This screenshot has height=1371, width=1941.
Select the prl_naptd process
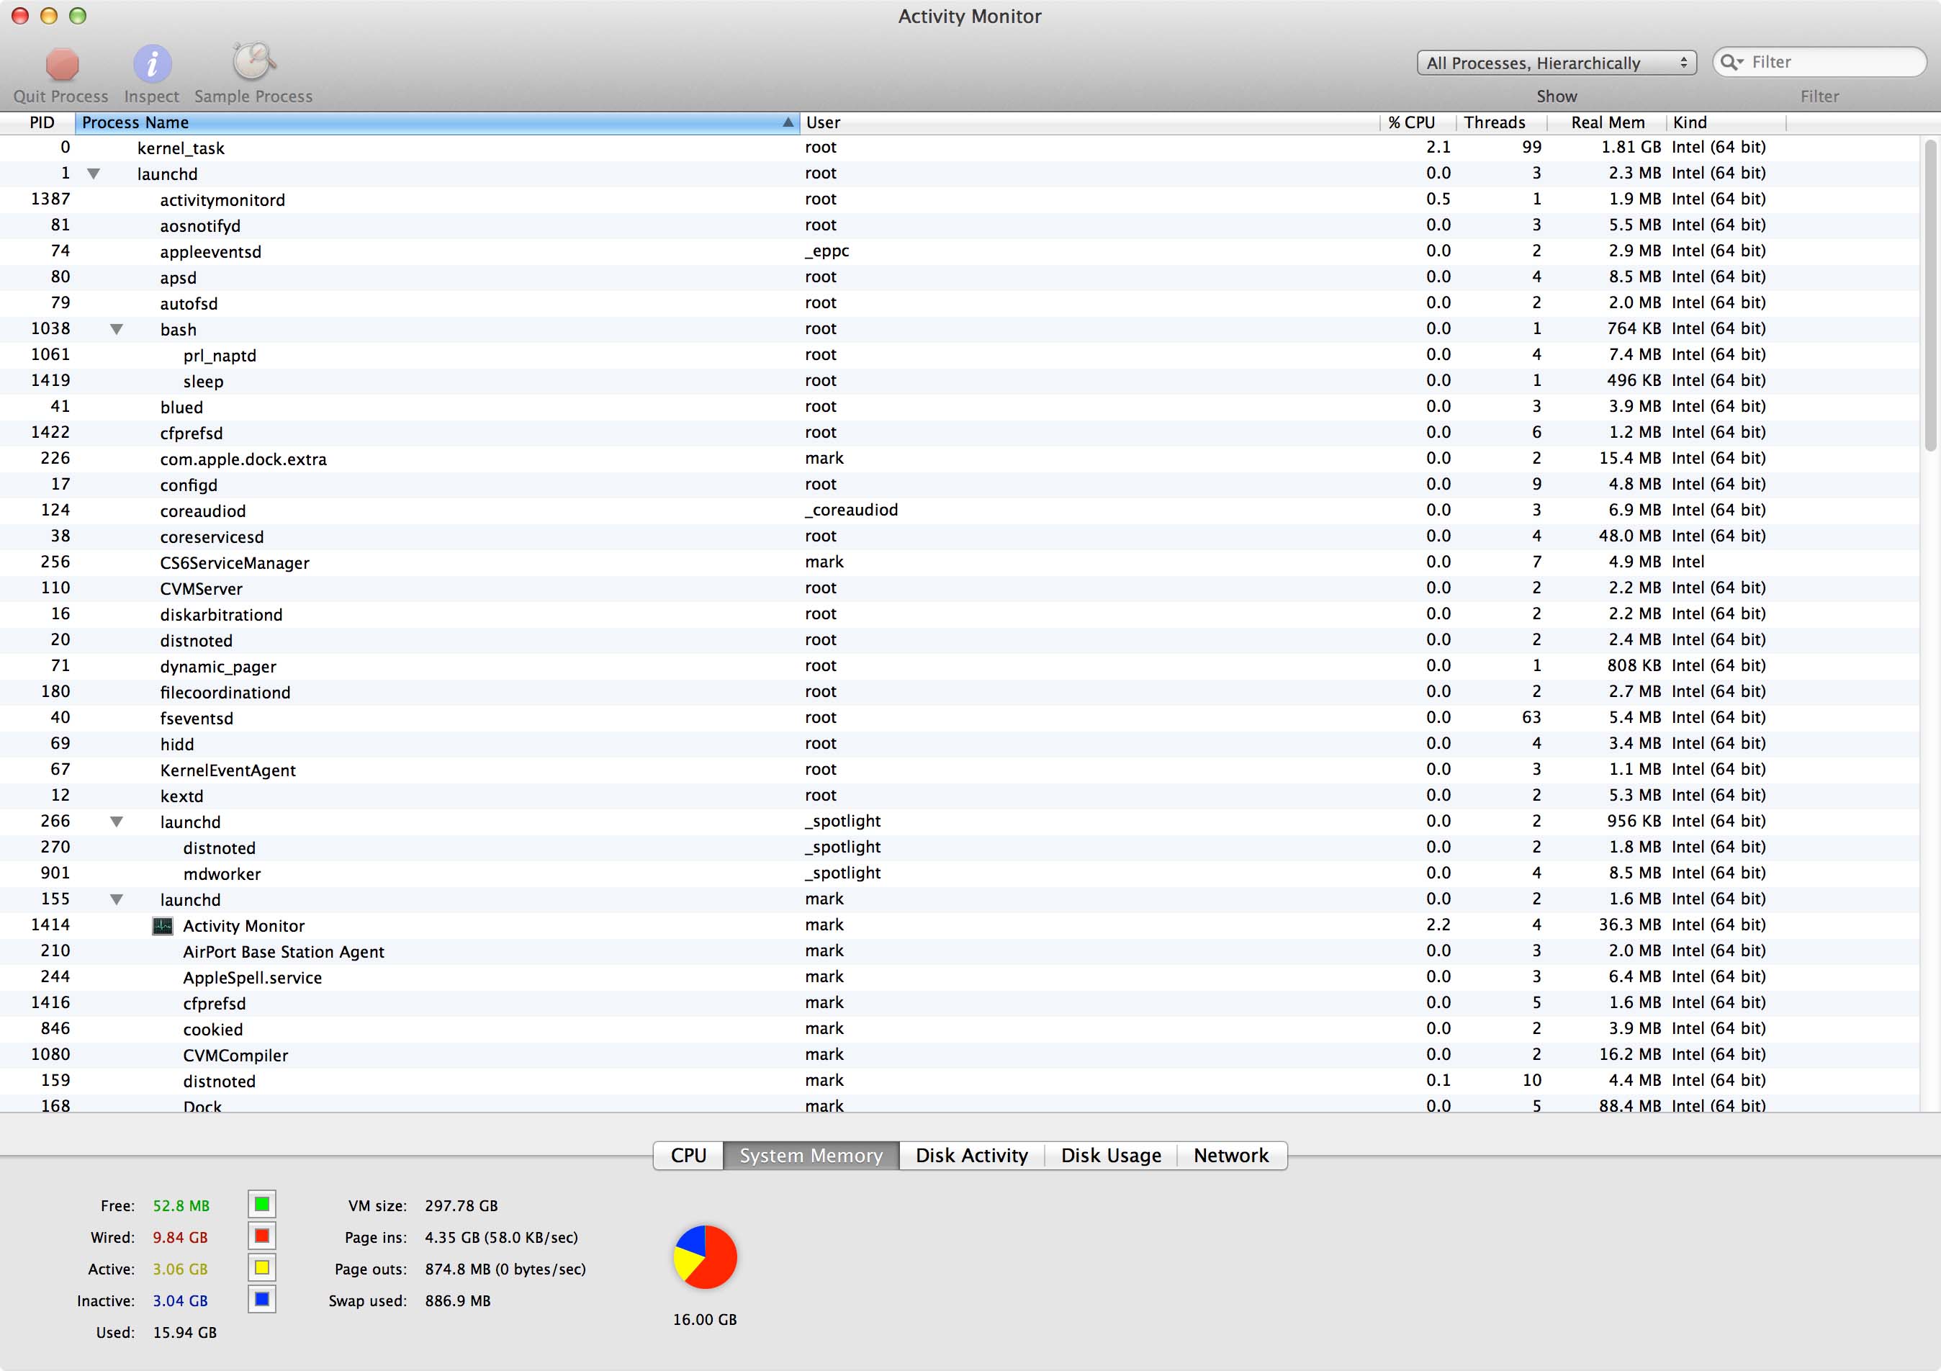click(960, 355)
